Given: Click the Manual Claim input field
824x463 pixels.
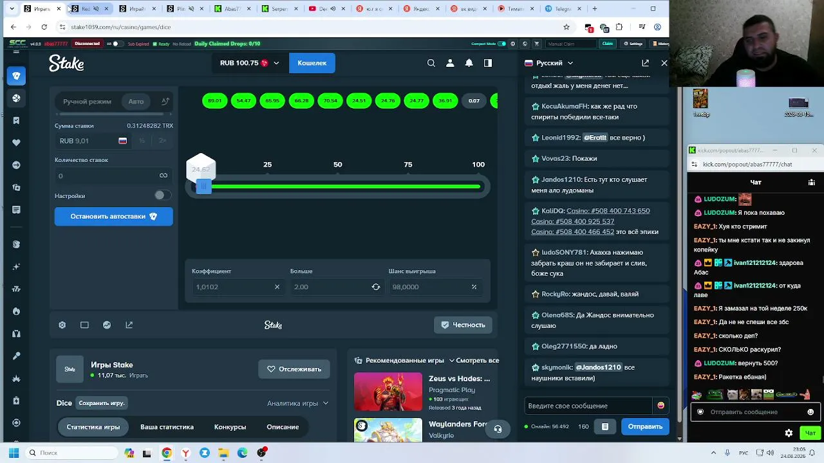Looking at the screenshot, I should [571, 44].
